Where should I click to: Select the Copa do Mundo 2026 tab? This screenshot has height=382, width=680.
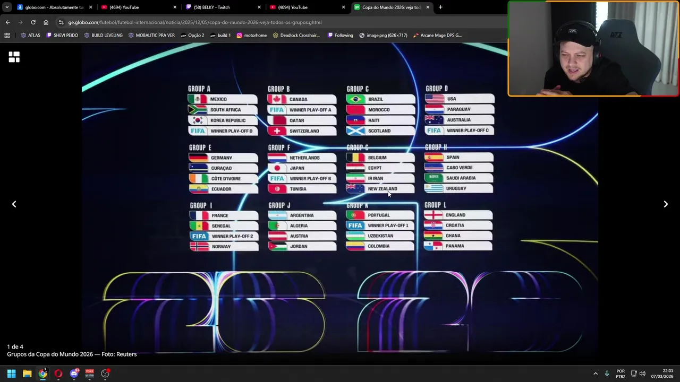[x=392, y=7]
